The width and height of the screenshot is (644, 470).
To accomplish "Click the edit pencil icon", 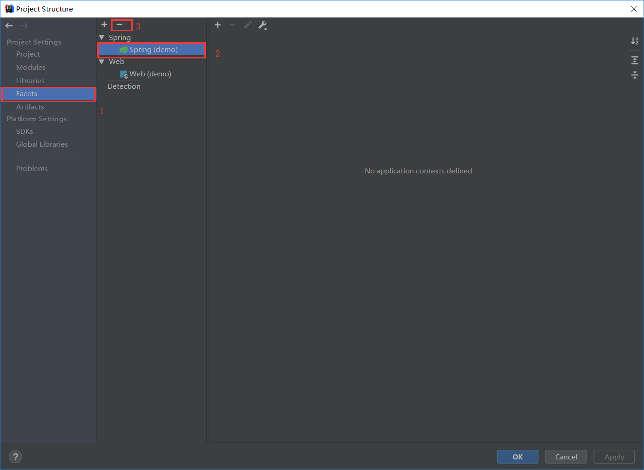I will point(248,25).
